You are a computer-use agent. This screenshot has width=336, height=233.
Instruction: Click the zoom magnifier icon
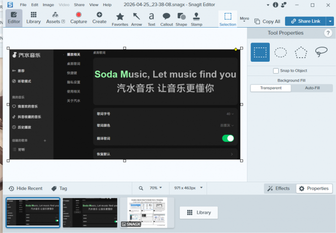pos(141,188)
